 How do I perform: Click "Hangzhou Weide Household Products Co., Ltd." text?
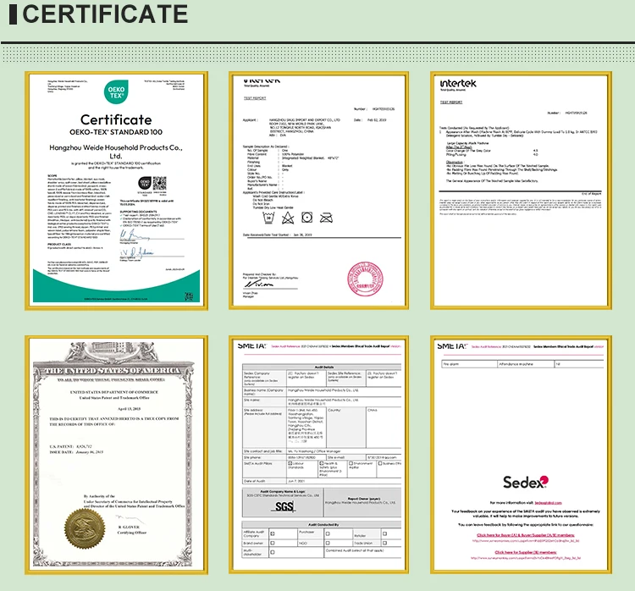click(x=116, y=152)
